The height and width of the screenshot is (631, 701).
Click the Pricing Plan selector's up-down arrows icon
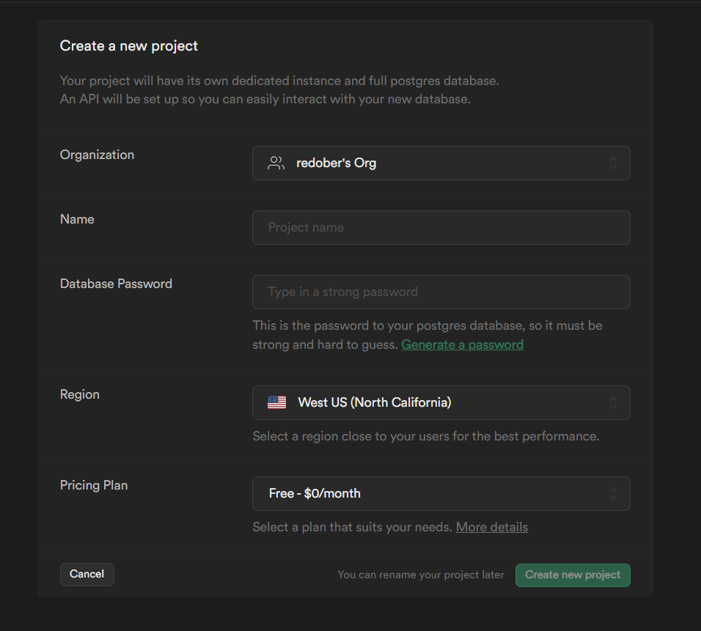[613, 493]
